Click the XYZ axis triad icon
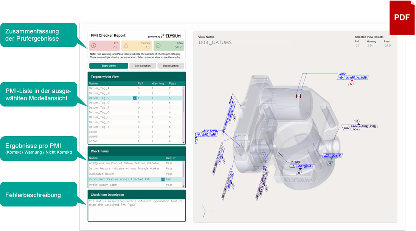Image resolution: width=416 pixels, height=231 pixels. 205,212
